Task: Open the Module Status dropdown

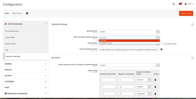Action: pos(129,32)
